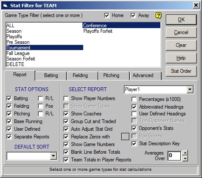Image resolution: width=202 pixels, height=178 pixels.
Task: Click the Clear button
Action: 181,45
